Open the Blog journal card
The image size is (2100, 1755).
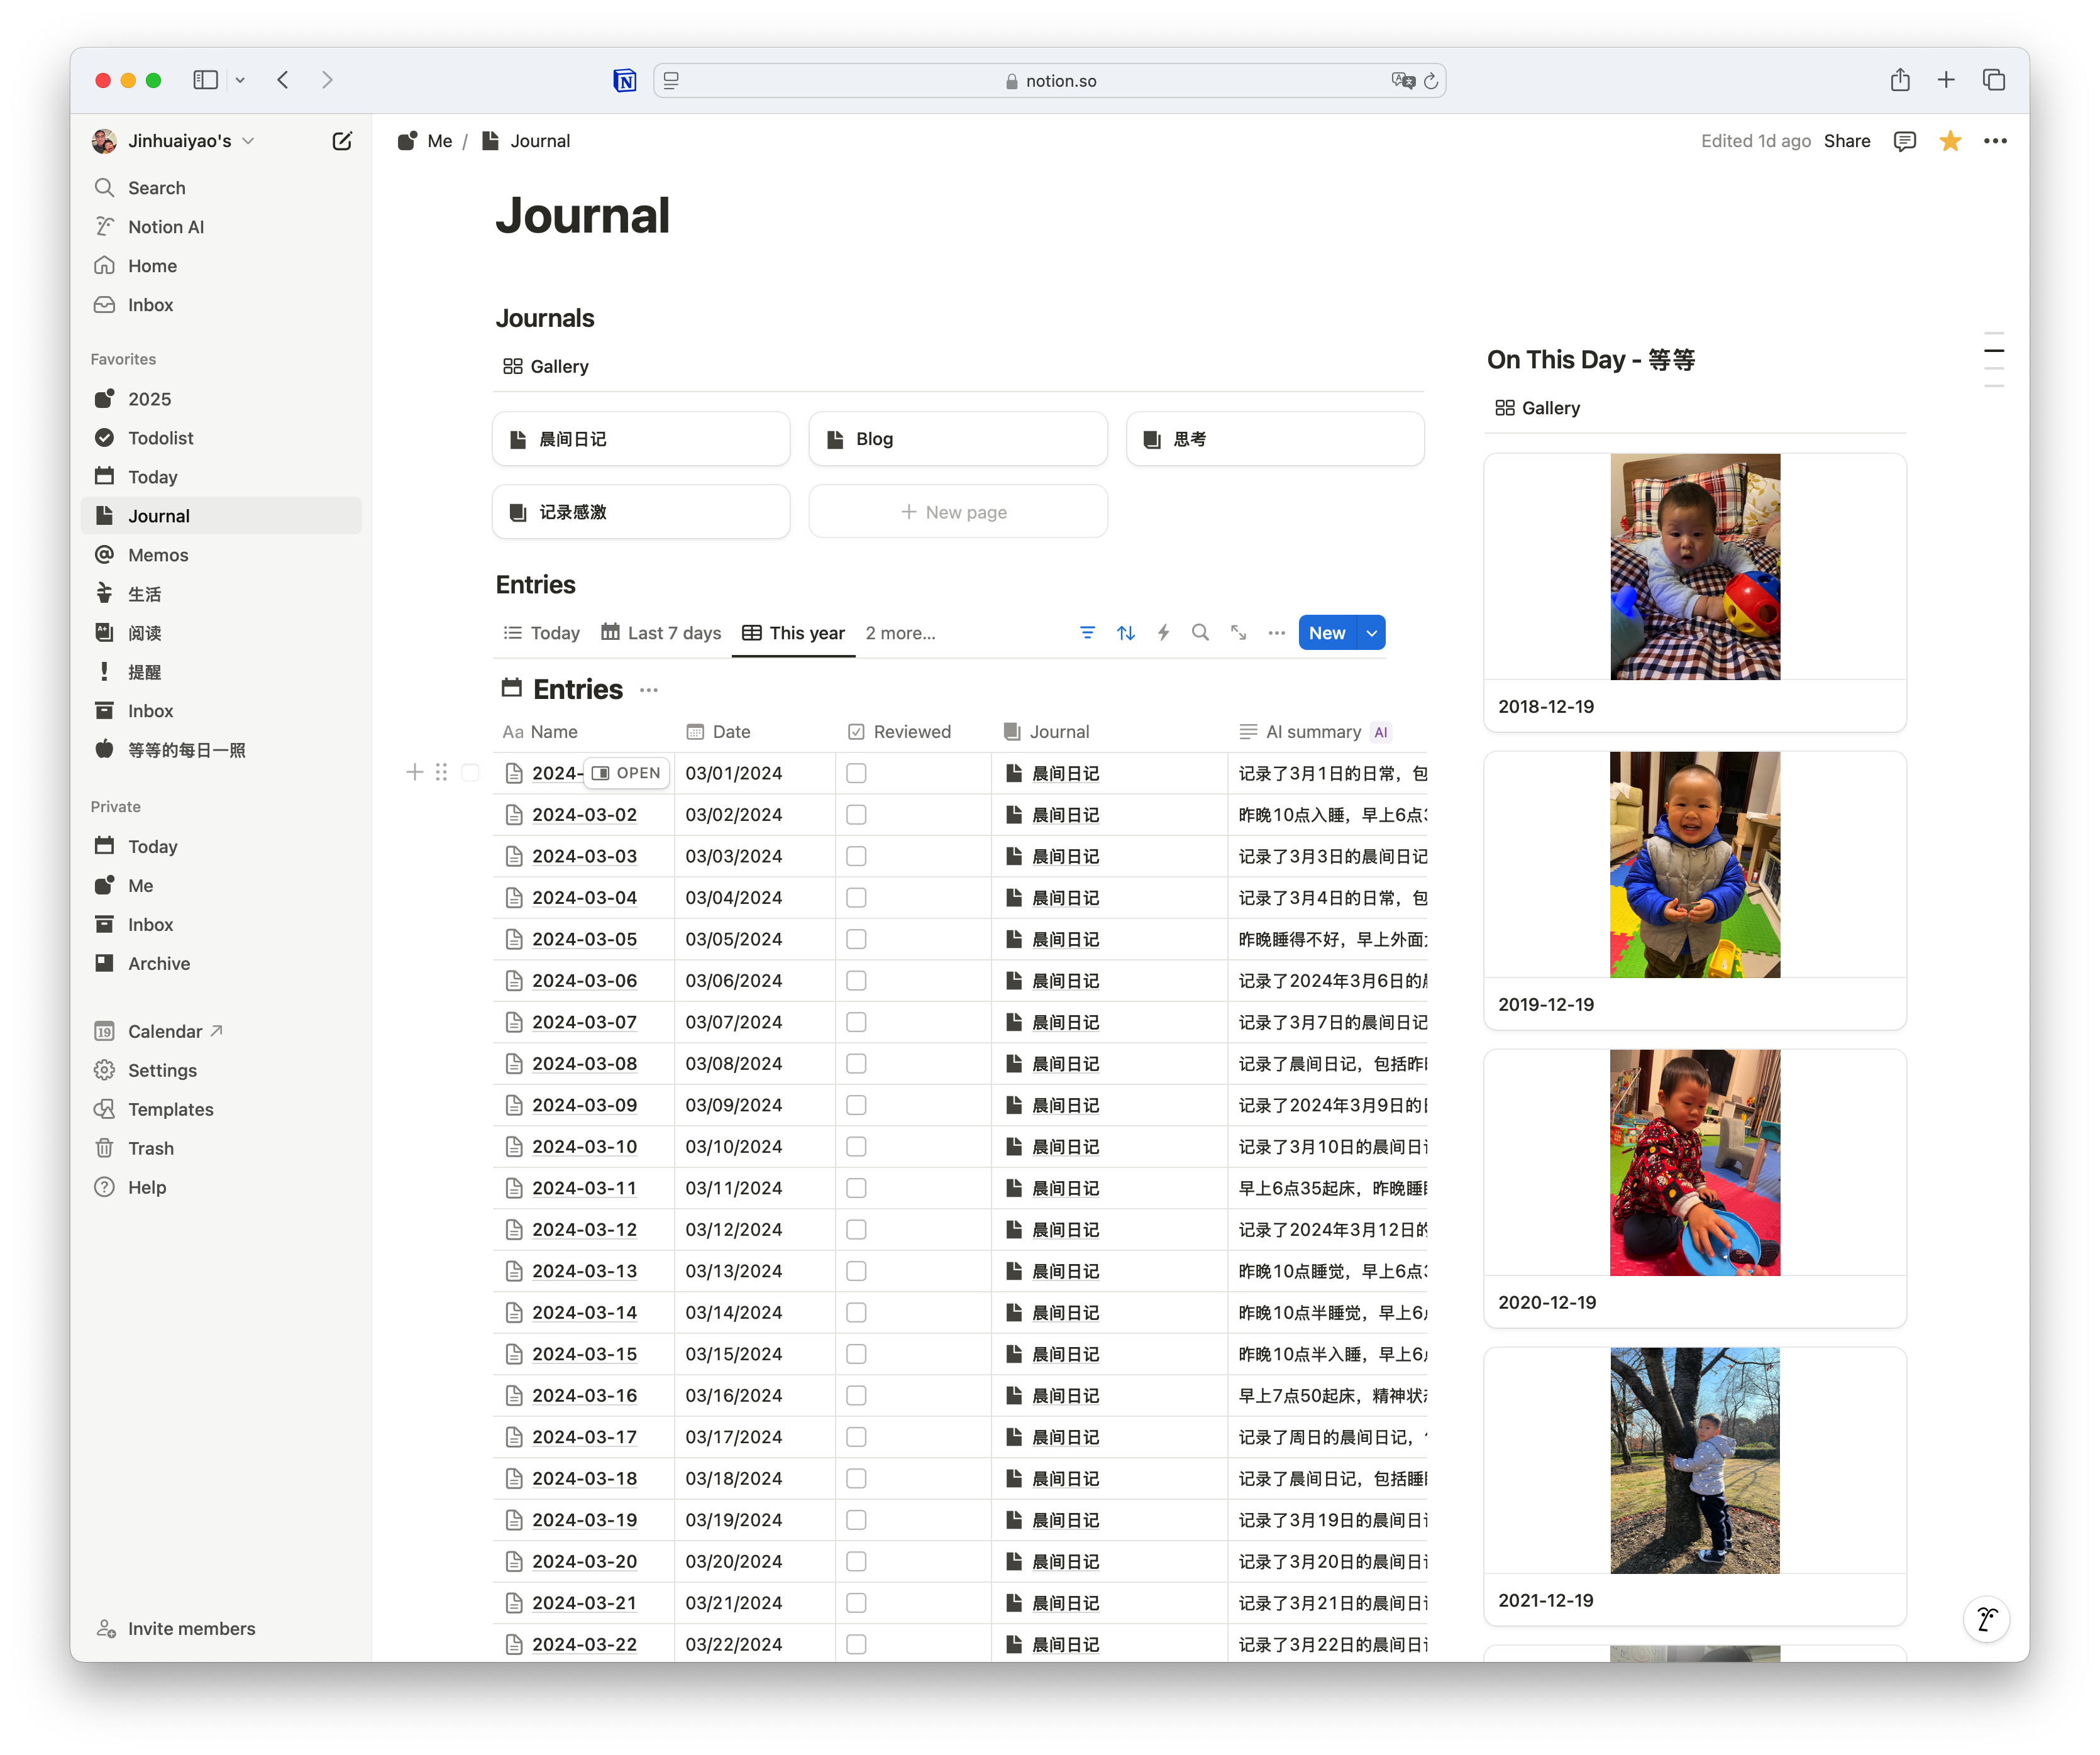(958, 439)
